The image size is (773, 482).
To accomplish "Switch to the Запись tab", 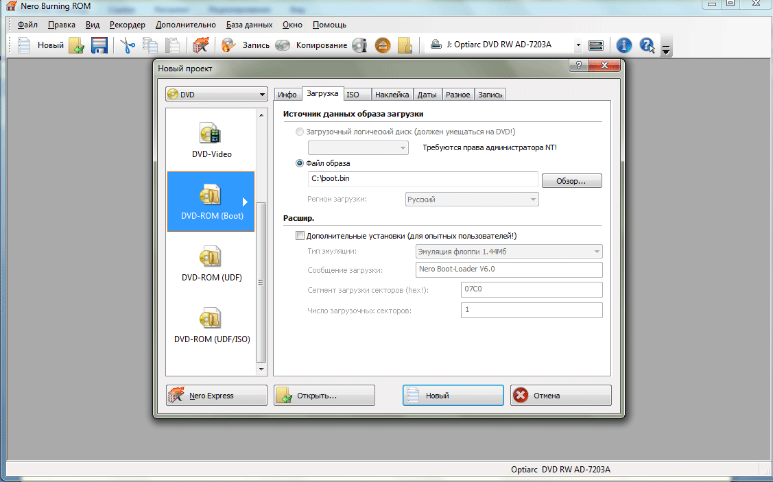I will click(490, 95).
